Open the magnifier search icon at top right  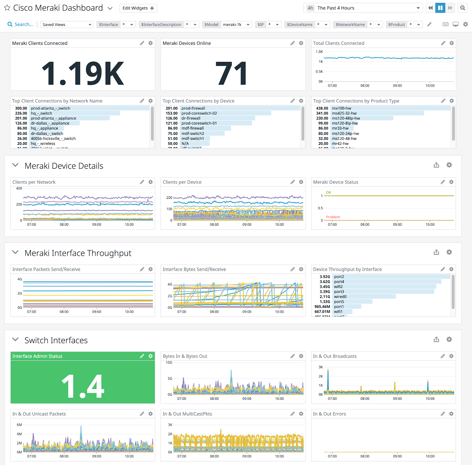[463, 8]
